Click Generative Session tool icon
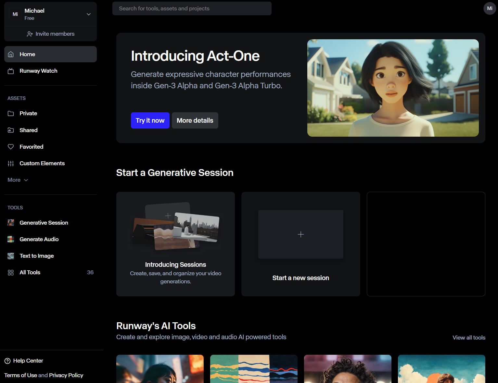 click(11, 223)
